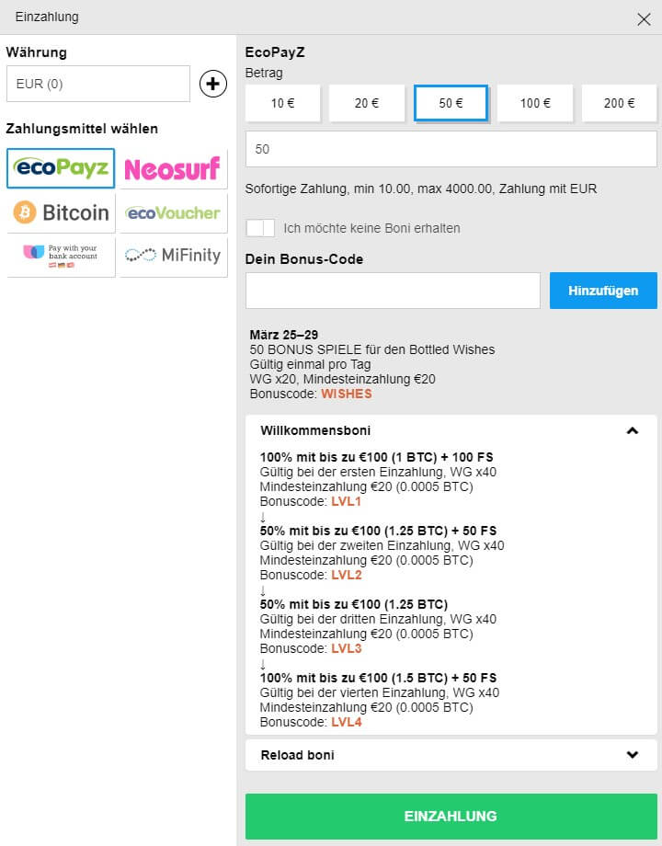Expand the Reload boni section
This screenshot has height=846, width=662.
[x=632, y=755]
